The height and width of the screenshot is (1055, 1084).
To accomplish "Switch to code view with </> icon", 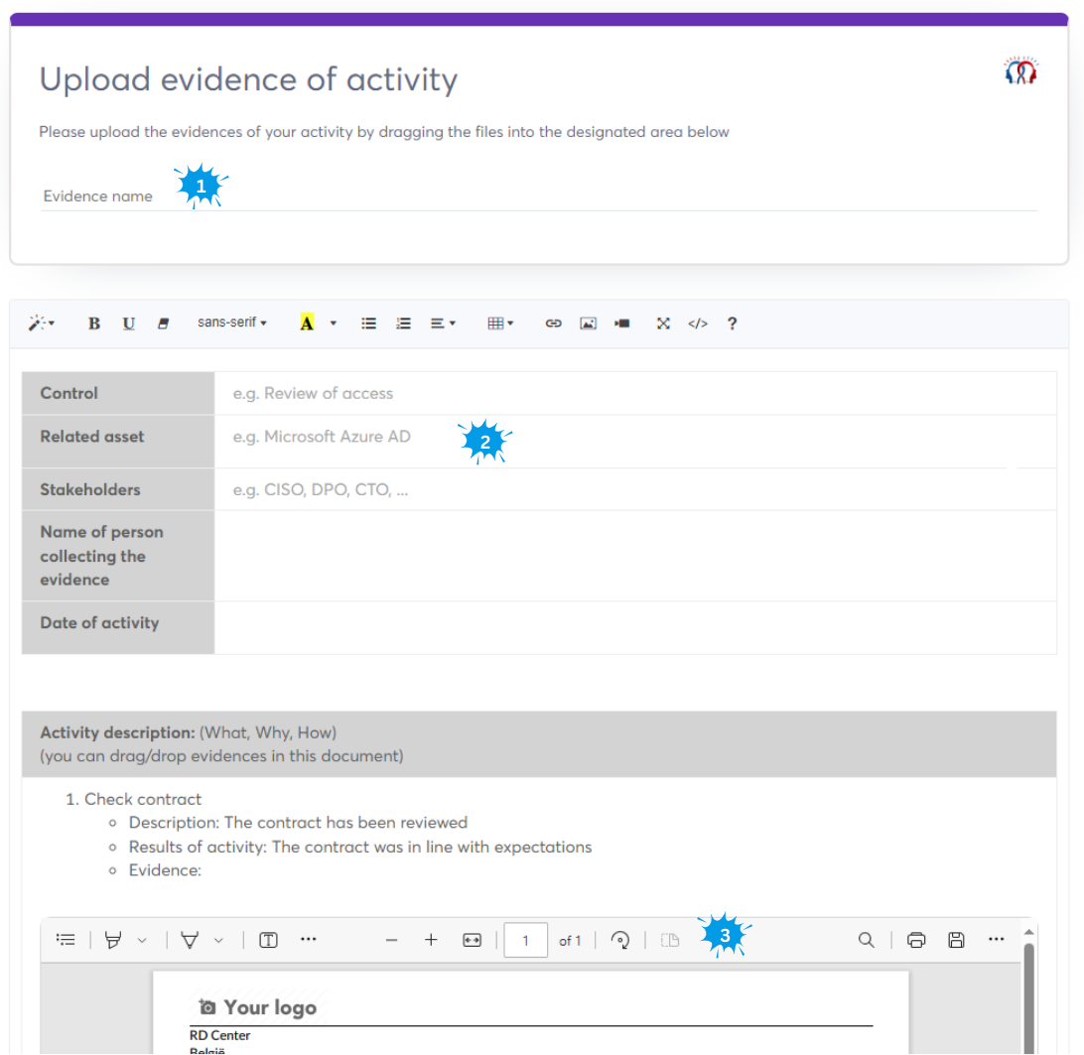I will tap(698, 324).
